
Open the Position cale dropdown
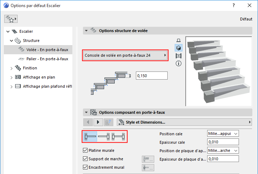click(223, 133)
